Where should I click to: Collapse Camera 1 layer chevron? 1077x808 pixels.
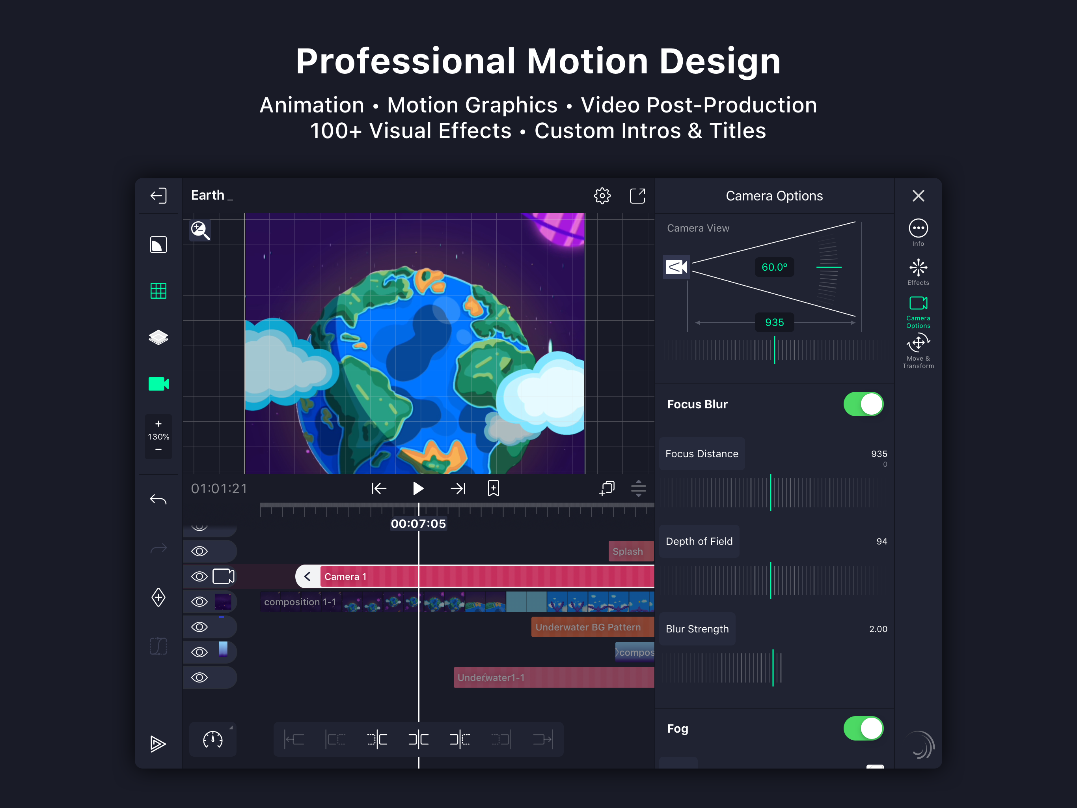pos(308,576)
